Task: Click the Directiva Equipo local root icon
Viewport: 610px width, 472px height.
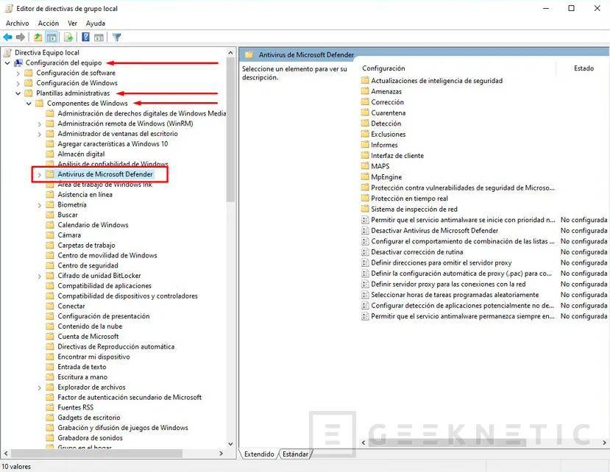Action: pyautogui.click(x=7, y=52)
